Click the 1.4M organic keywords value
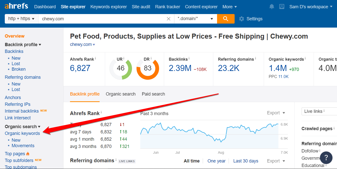337x169 pixels. coord(278,68)
